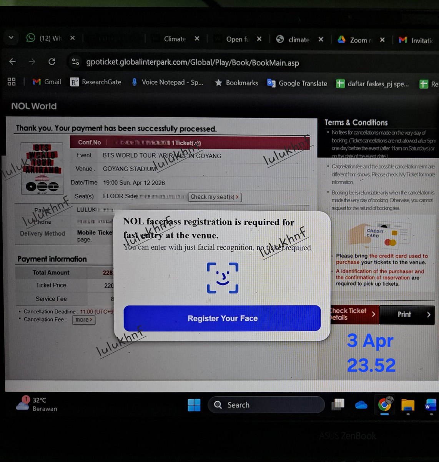
Task: Click the browser forward arrow
Action: 32,62
